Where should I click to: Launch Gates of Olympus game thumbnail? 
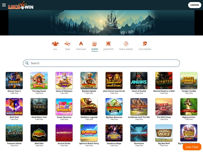click(x=64, y=80)
